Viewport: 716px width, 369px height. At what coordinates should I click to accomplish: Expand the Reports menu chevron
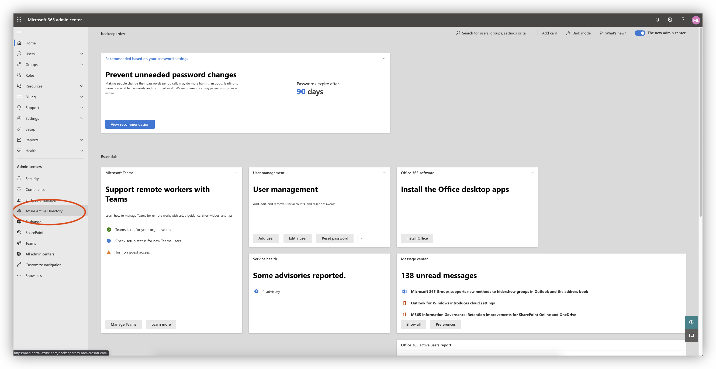[x=81, y=140]
